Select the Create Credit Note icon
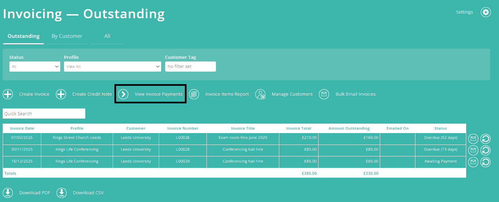 click(x=61, y=94)
